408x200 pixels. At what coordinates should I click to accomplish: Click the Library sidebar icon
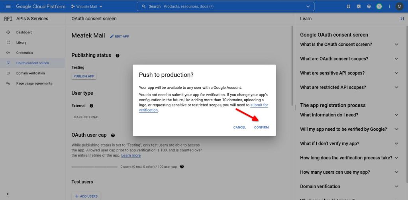(x=8, y=42)
